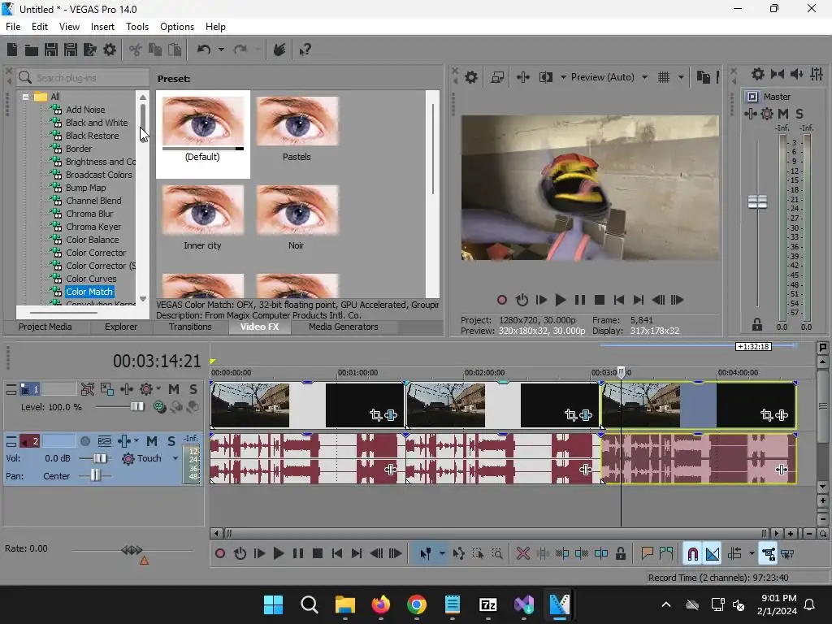Screen dimensions: 832x624
Task: Click the audio track 2 Pan slider
Action: point(94,475)
